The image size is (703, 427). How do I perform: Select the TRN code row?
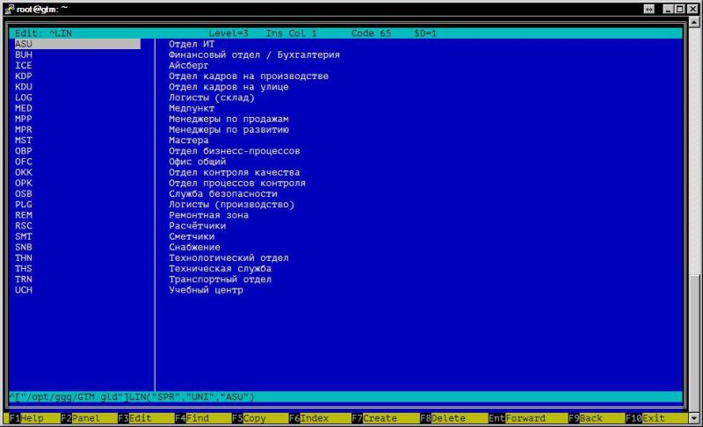point(24,279)
